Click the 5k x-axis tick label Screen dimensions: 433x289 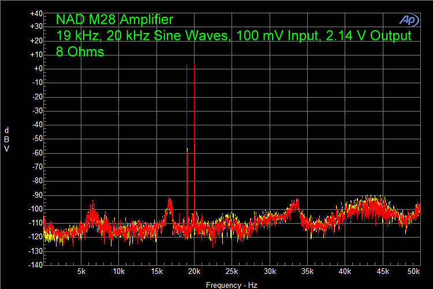[x=81, y=271]
